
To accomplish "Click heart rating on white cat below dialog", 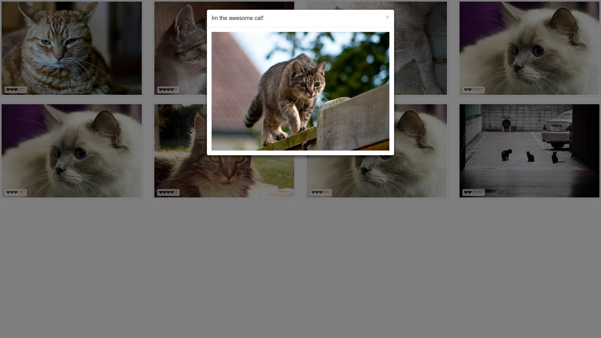I will 321,192.
